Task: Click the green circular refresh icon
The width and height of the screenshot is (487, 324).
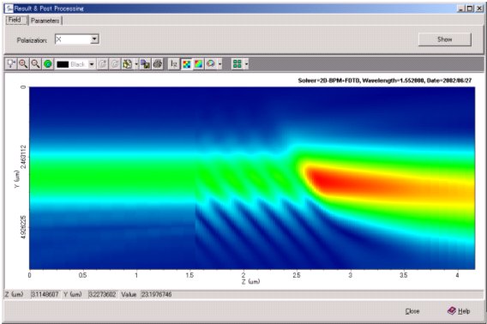Action: click(47, 64)
